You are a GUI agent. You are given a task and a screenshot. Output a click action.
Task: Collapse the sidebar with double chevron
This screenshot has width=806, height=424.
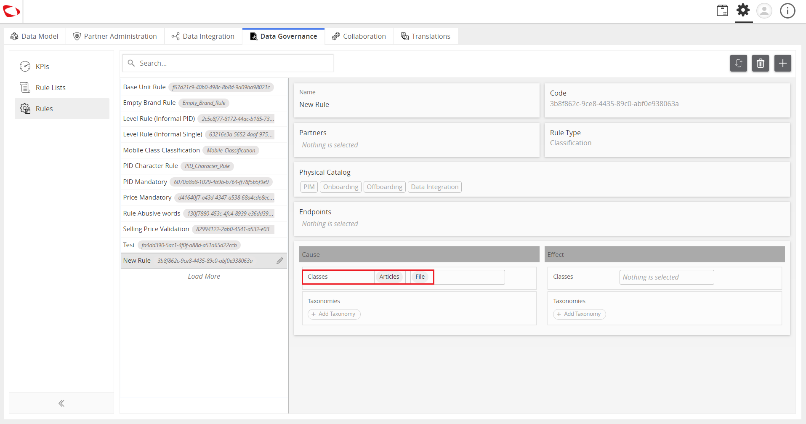(x=61, y=403)
